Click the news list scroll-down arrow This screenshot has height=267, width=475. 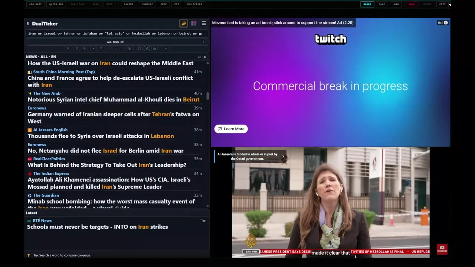pyautogui.click(x=208, y=206)
